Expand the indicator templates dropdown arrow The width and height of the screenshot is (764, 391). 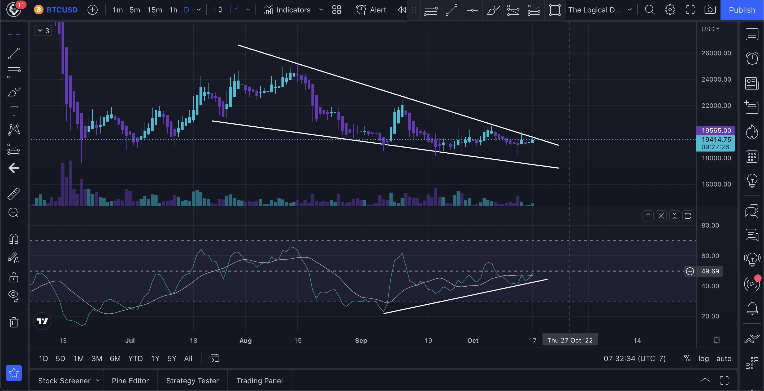click(x=321, y=10)
